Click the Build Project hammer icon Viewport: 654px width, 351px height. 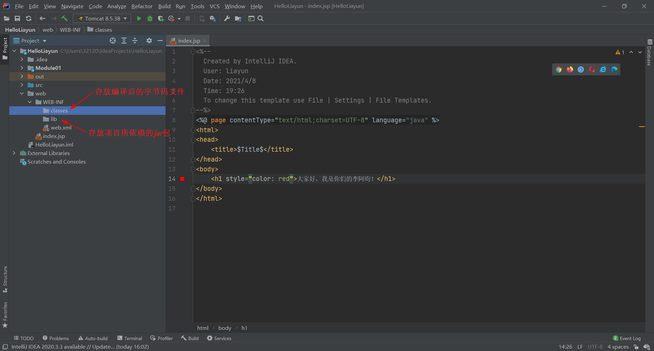point(65,18)
